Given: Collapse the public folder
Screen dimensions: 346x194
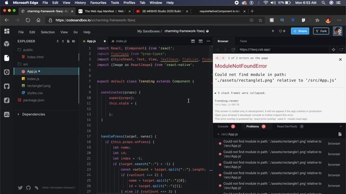Looking at the screenshot, I should 25,50.
